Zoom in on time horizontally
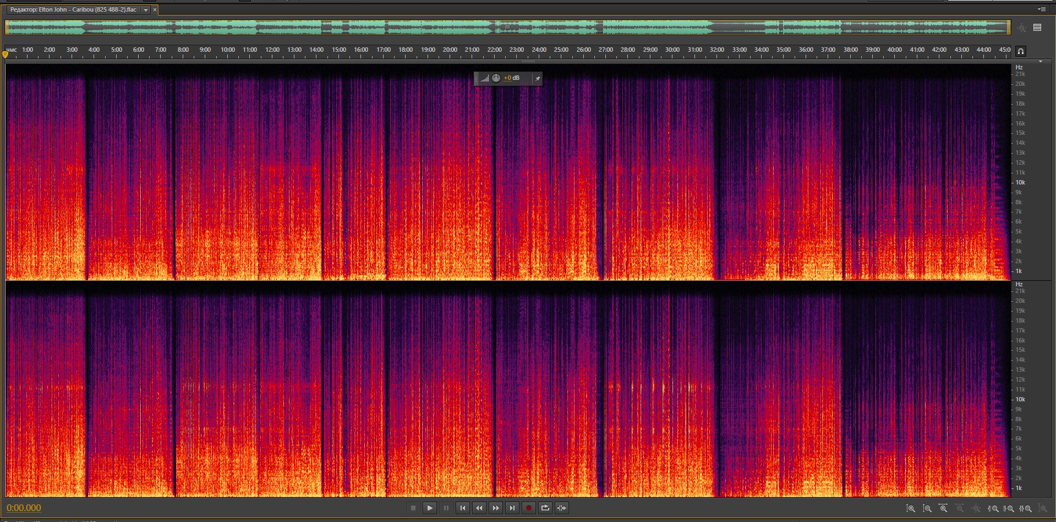The image size is (1056, 522). [x=943, y=509]
